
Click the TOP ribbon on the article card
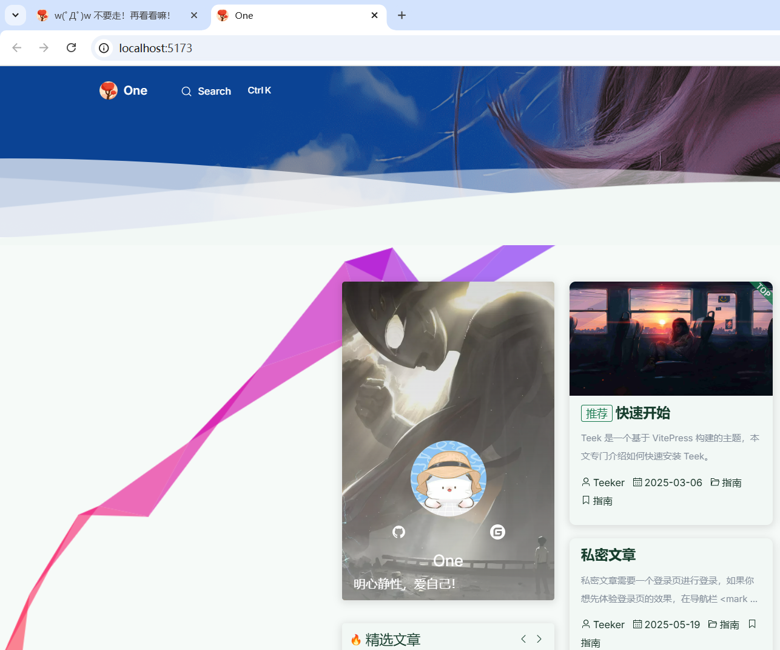pos(763,290)
